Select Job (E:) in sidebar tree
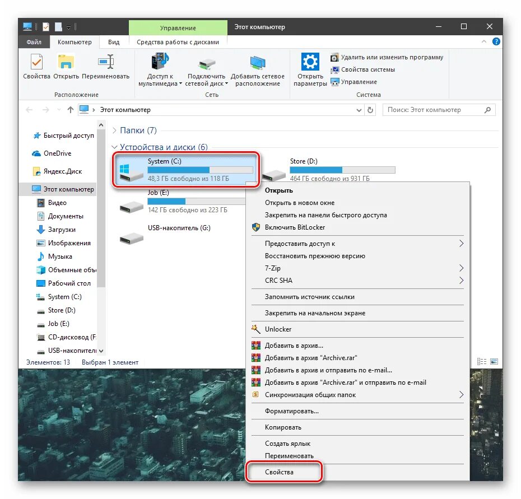The width and height of the screenshot is (521, 499). point(53,324)
